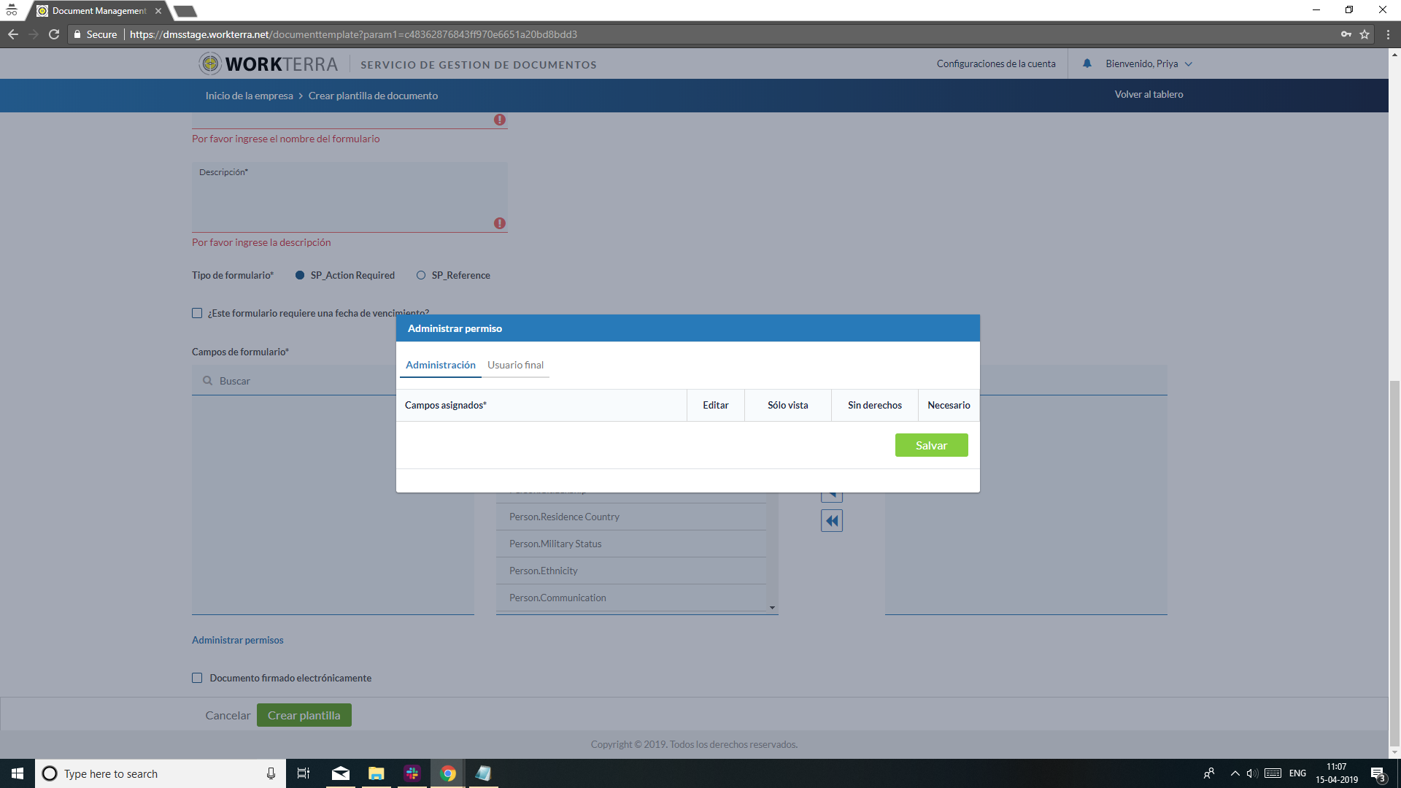Open the "Administrar permisos" link
Viewport: 1401px width, 788px height.
pyautogui.click(x=237, y=640)
